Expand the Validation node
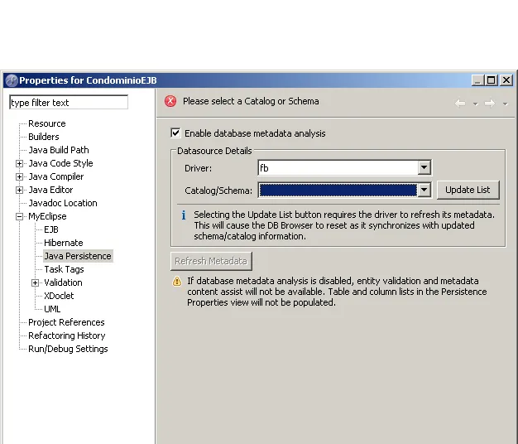 tap(35, 282)
